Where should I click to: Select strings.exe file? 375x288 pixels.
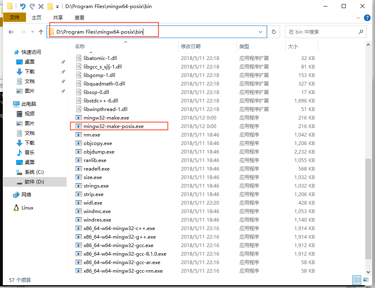click(96, 186)
